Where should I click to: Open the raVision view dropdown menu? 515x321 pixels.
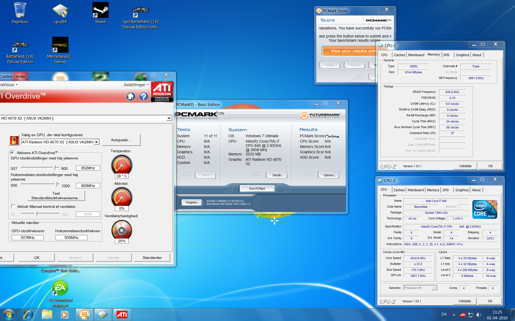9,85
